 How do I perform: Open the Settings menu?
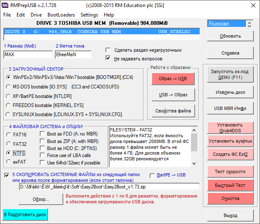point(89,14)
